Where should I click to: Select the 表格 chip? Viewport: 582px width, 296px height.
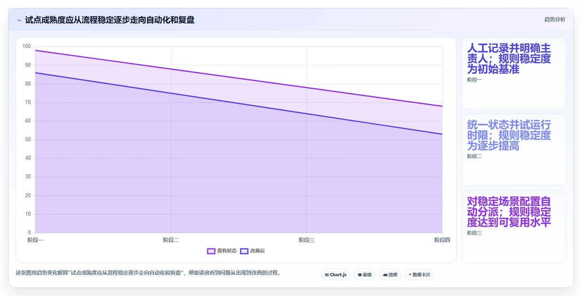(365, 275)
